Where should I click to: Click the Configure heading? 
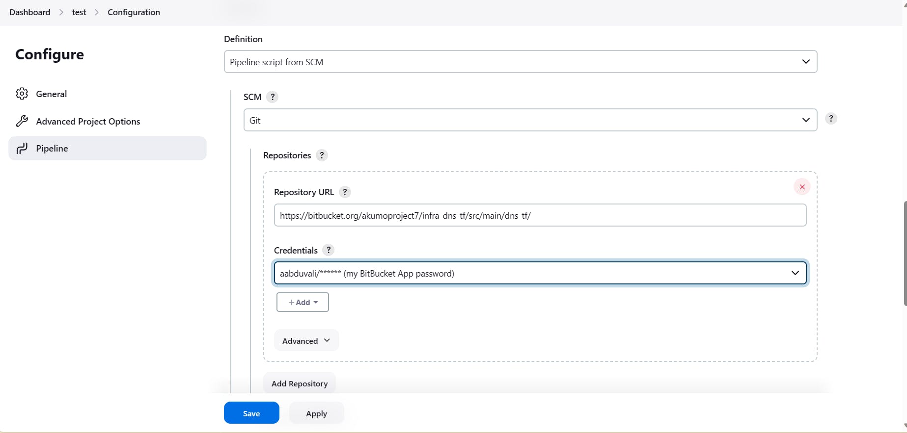click(50, 54)
